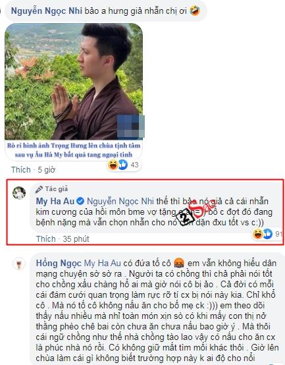Open My Ha Au author name link
This screenshot has width=285, height=365.
click(55, 202)
